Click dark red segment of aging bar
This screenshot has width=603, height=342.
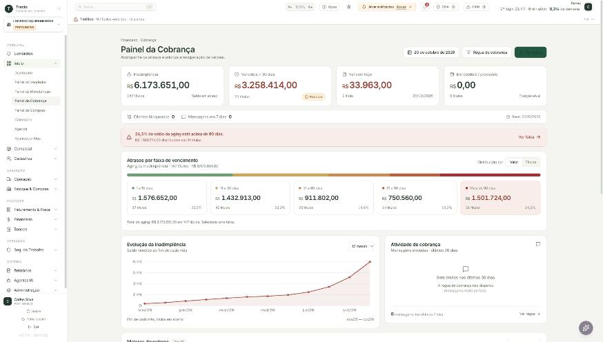490,175
